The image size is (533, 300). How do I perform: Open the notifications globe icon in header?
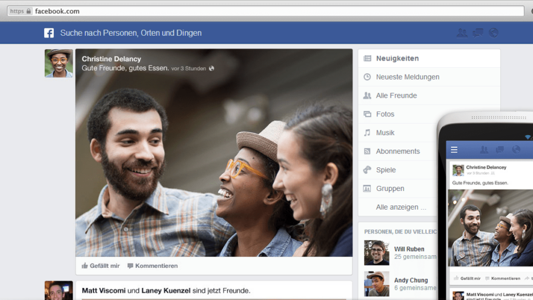[494, 33]
